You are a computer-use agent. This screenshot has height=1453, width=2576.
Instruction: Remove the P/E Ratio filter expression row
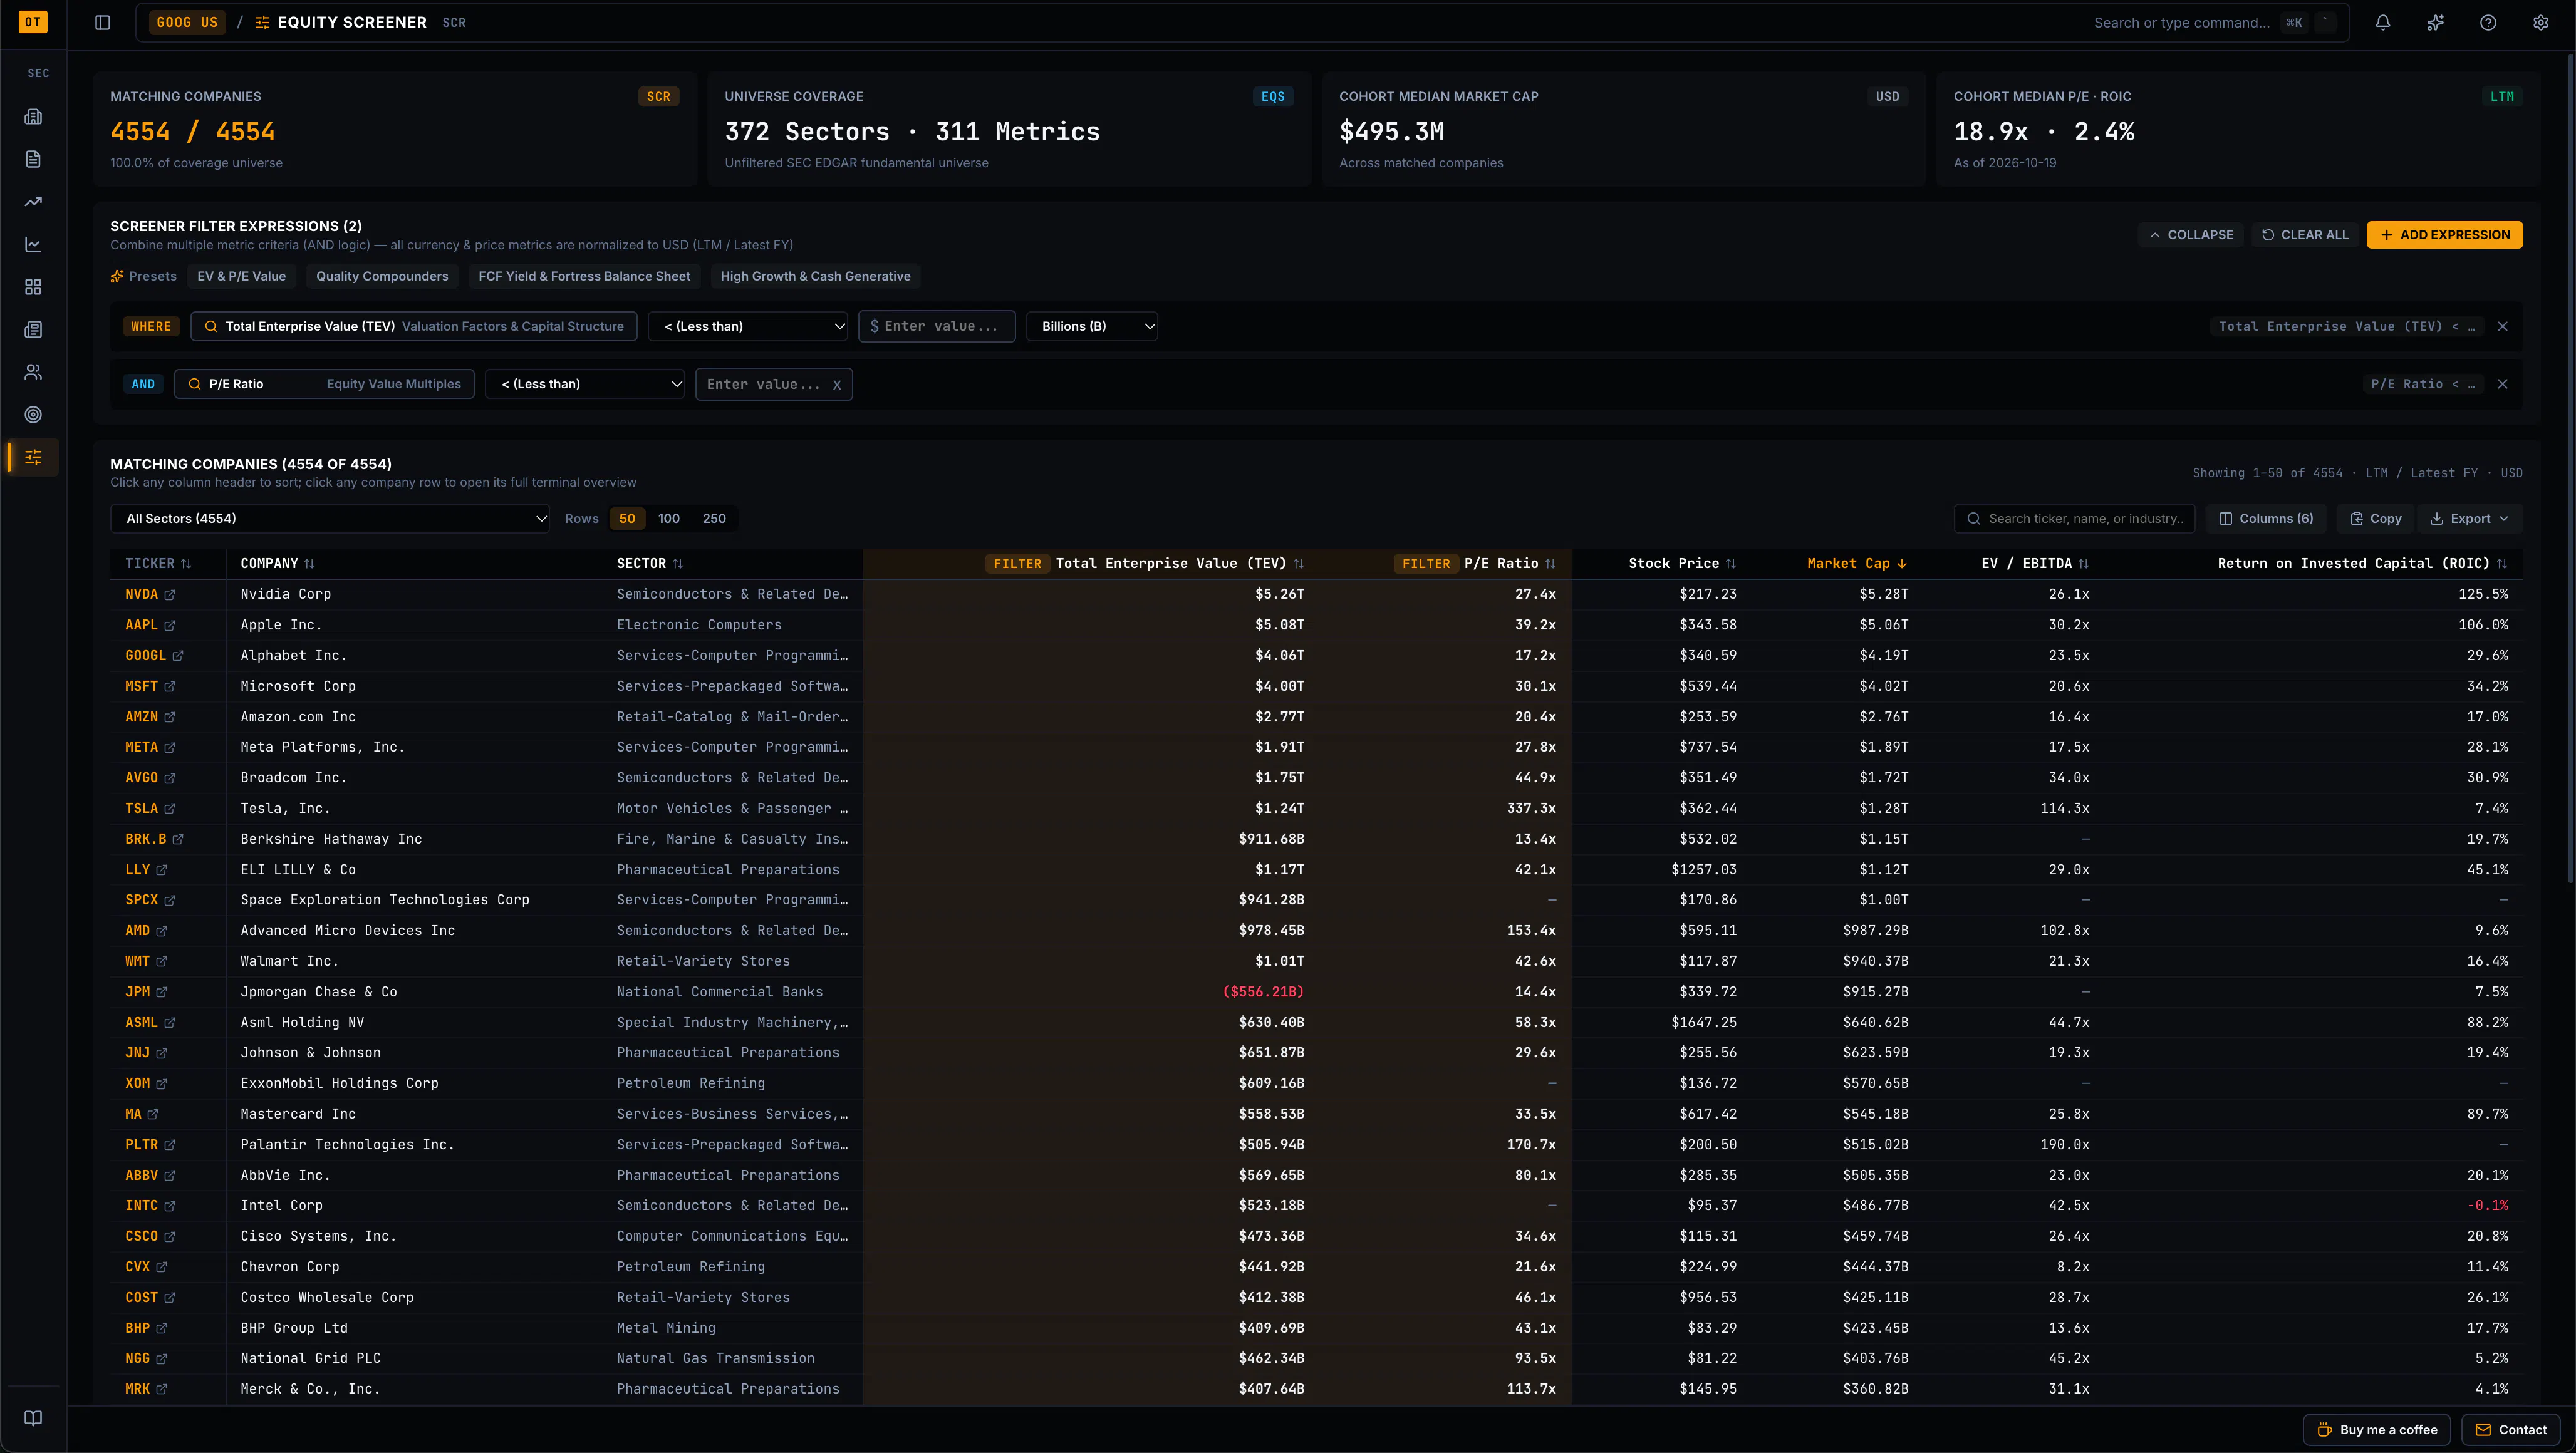2503,384
